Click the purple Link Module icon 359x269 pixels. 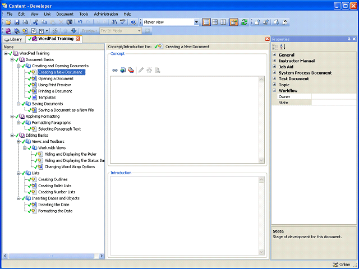8,31
